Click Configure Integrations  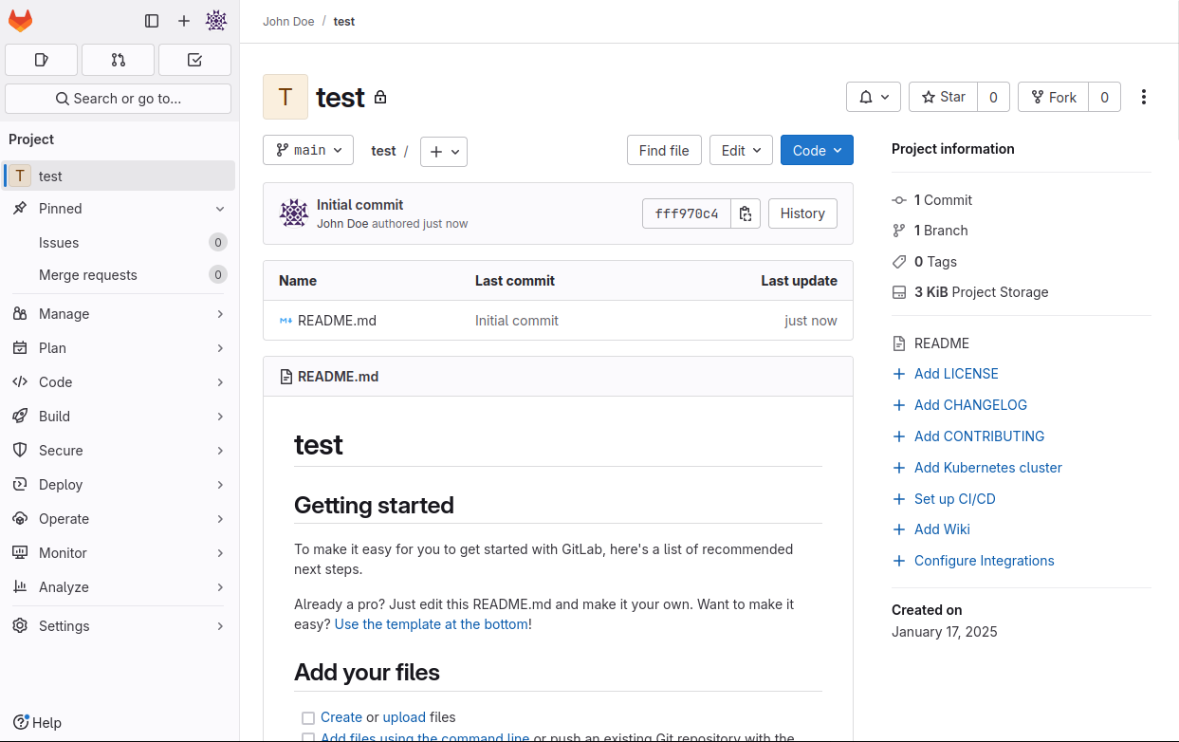point(973,561)
